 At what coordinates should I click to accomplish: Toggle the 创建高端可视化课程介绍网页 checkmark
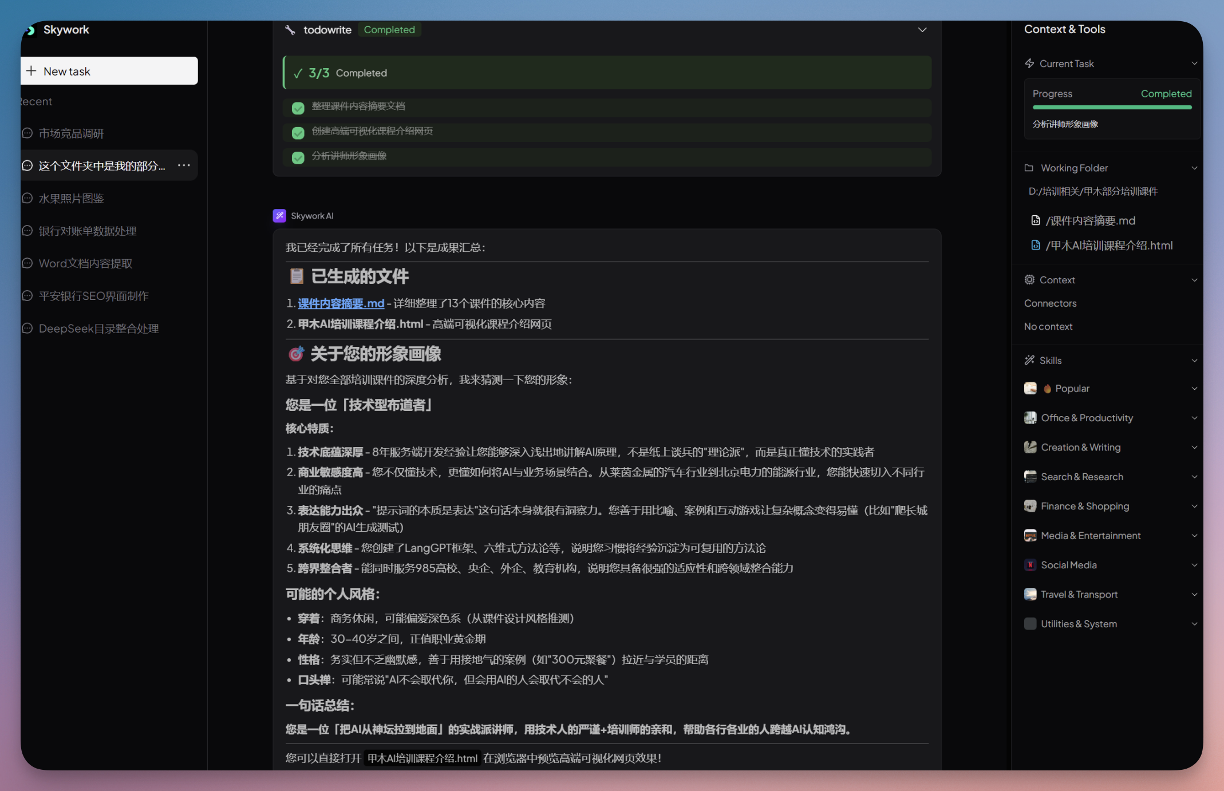(x=298, y=133)
